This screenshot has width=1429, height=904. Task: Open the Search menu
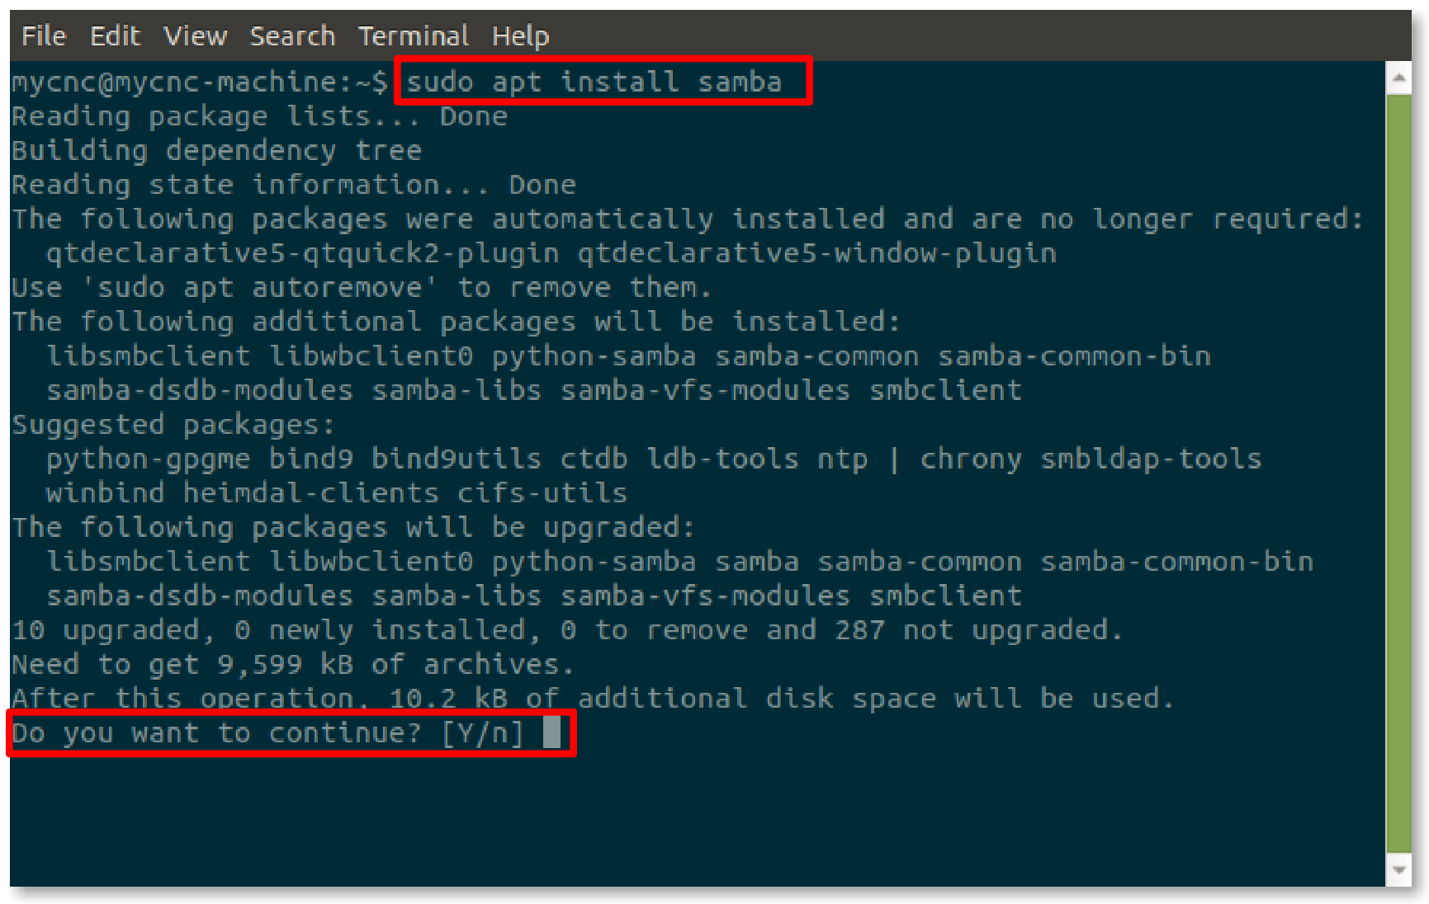coord(292,36)
